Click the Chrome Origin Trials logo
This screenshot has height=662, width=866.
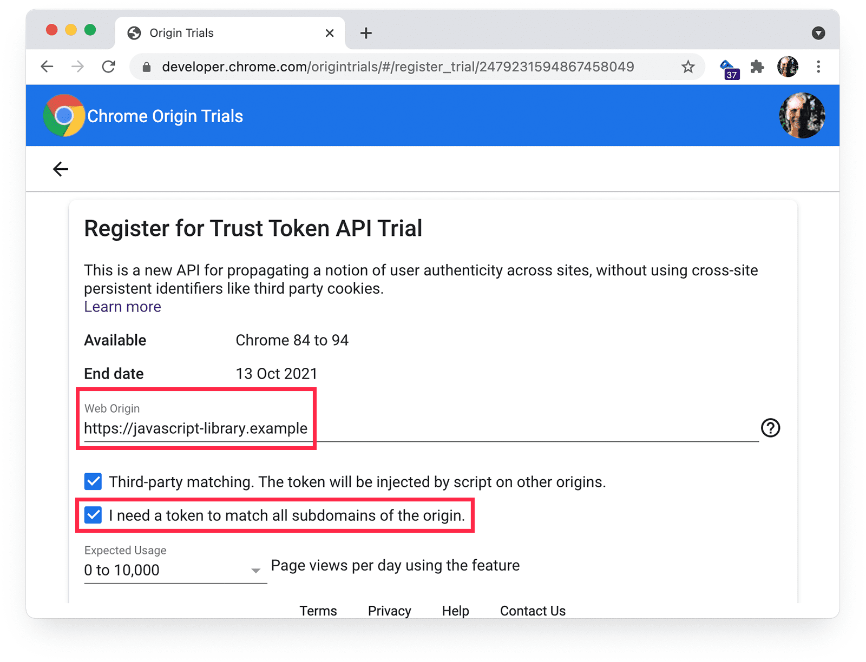[63, 115]
